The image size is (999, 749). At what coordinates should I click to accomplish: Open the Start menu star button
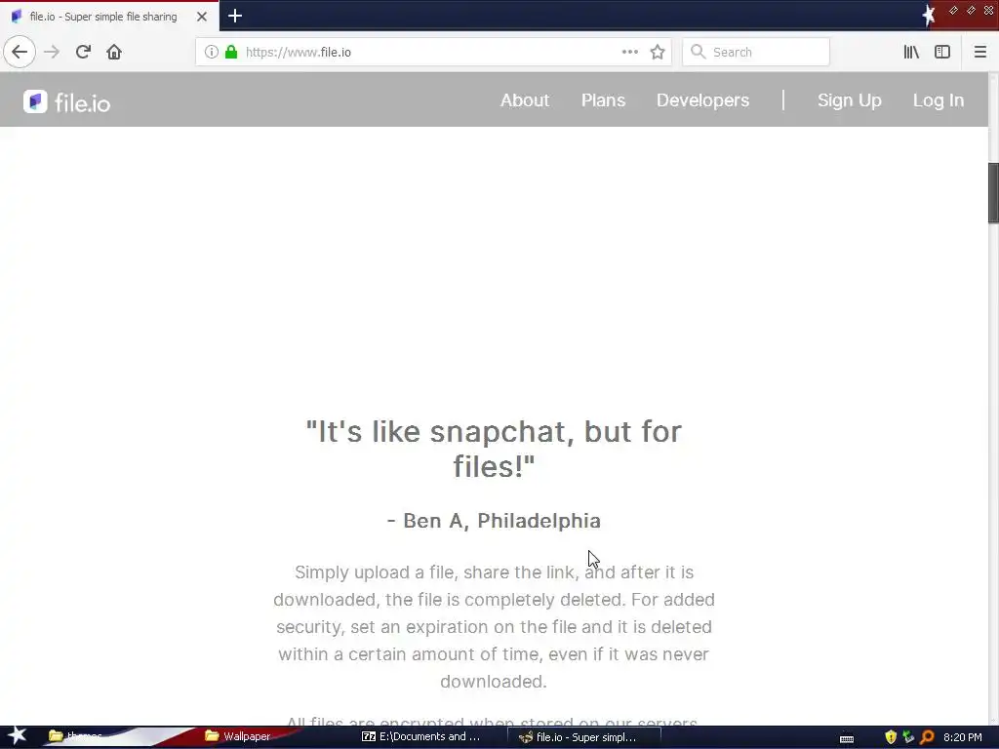pyautogui.click(x=18, y=736)
